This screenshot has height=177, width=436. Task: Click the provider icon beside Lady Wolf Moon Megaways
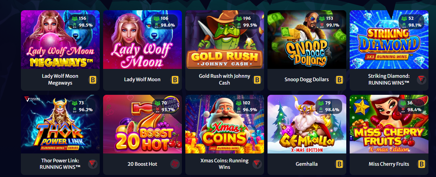point(93,80)
